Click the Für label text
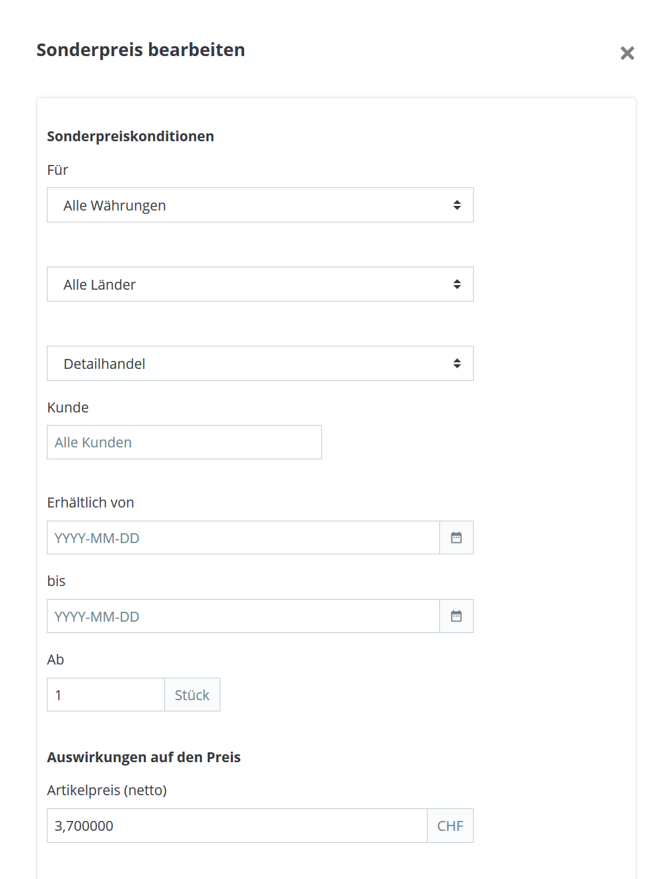The height and width of the screenshot is (879, 665). tap(57, 170)
